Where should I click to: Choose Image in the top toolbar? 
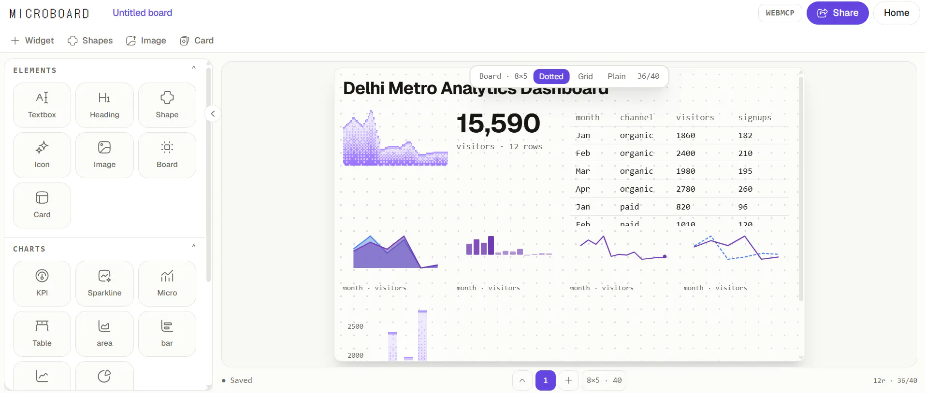pyautogui.click(x=146, y=41)
